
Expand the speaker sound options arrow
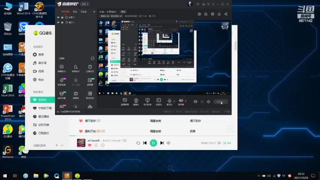click(x=186, y=101)
